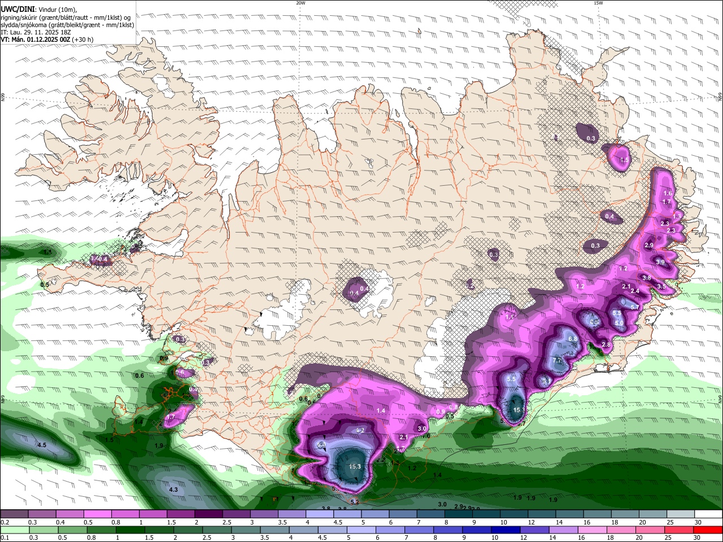723x542 pixels.
Task: Select the dark purple 0.2 snow legend swatch
Action: tap(14, 514)
